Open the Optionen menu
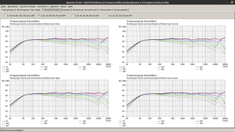This screenshot has height=132, width=235. point(55,6)
